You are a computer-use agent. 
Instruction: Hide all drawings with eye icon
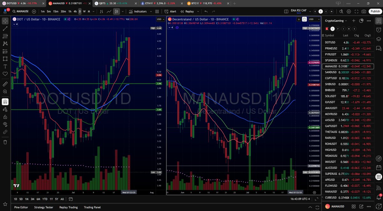pos(5,124)
